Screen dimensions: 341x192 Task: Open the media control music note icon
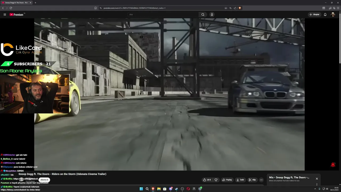[330, 8]
